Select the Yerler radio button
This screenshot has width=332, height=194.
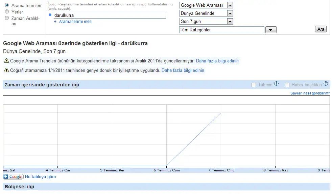tap(7, 11)
